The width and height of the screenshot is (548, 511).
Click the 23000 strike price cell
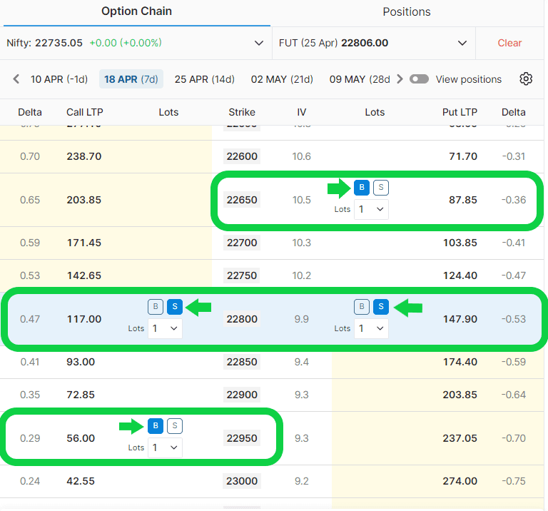click(x=242, y=481)
